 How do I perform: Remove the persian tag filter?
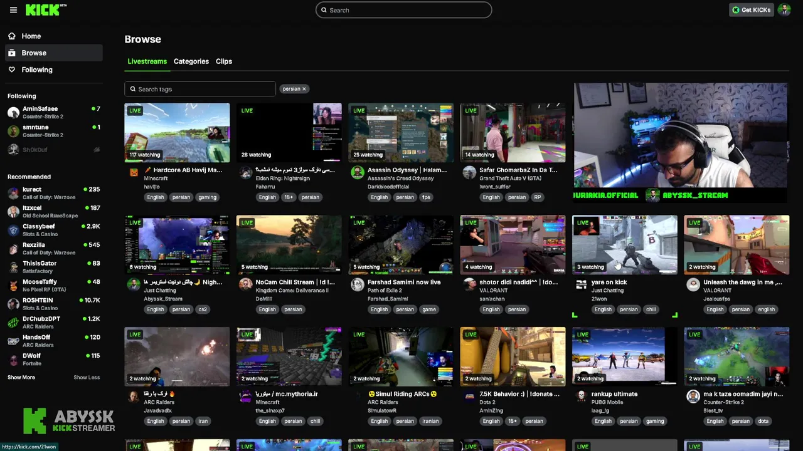[x=304, y=89]
